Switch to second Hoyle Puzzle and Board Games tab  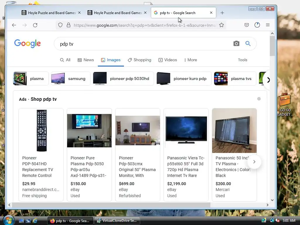(117, 13)
